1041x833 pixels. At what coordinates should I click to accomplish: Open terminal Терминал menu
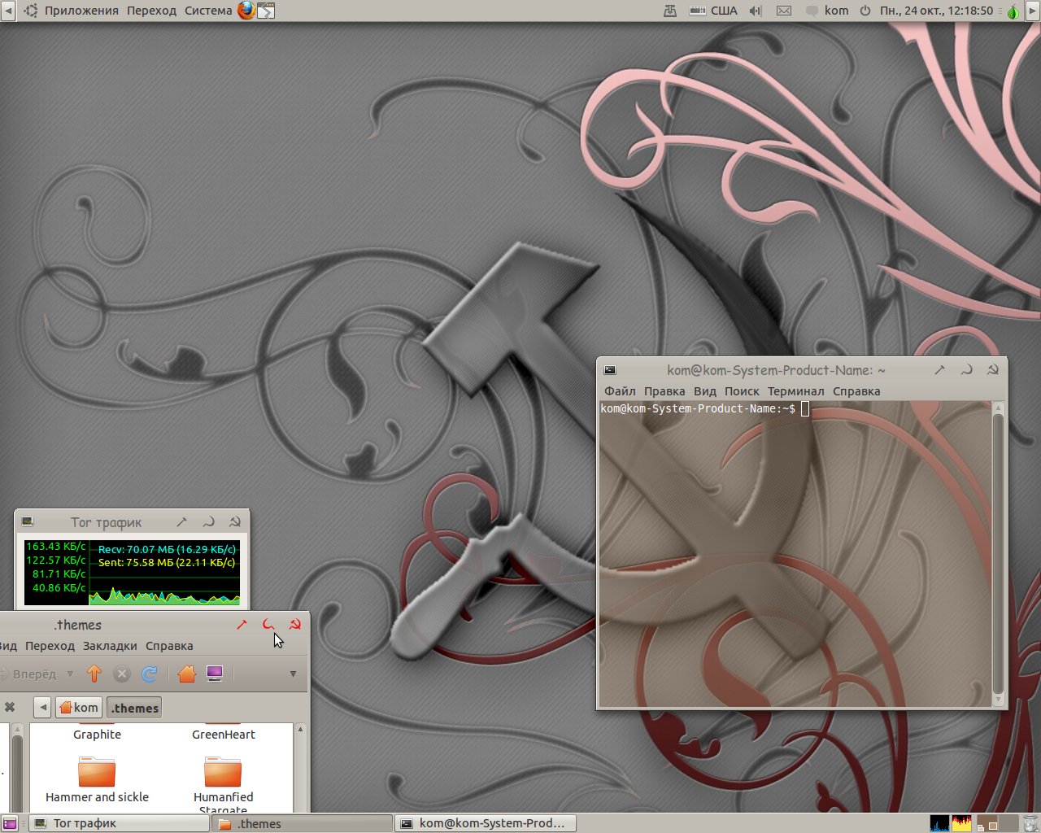795,391
